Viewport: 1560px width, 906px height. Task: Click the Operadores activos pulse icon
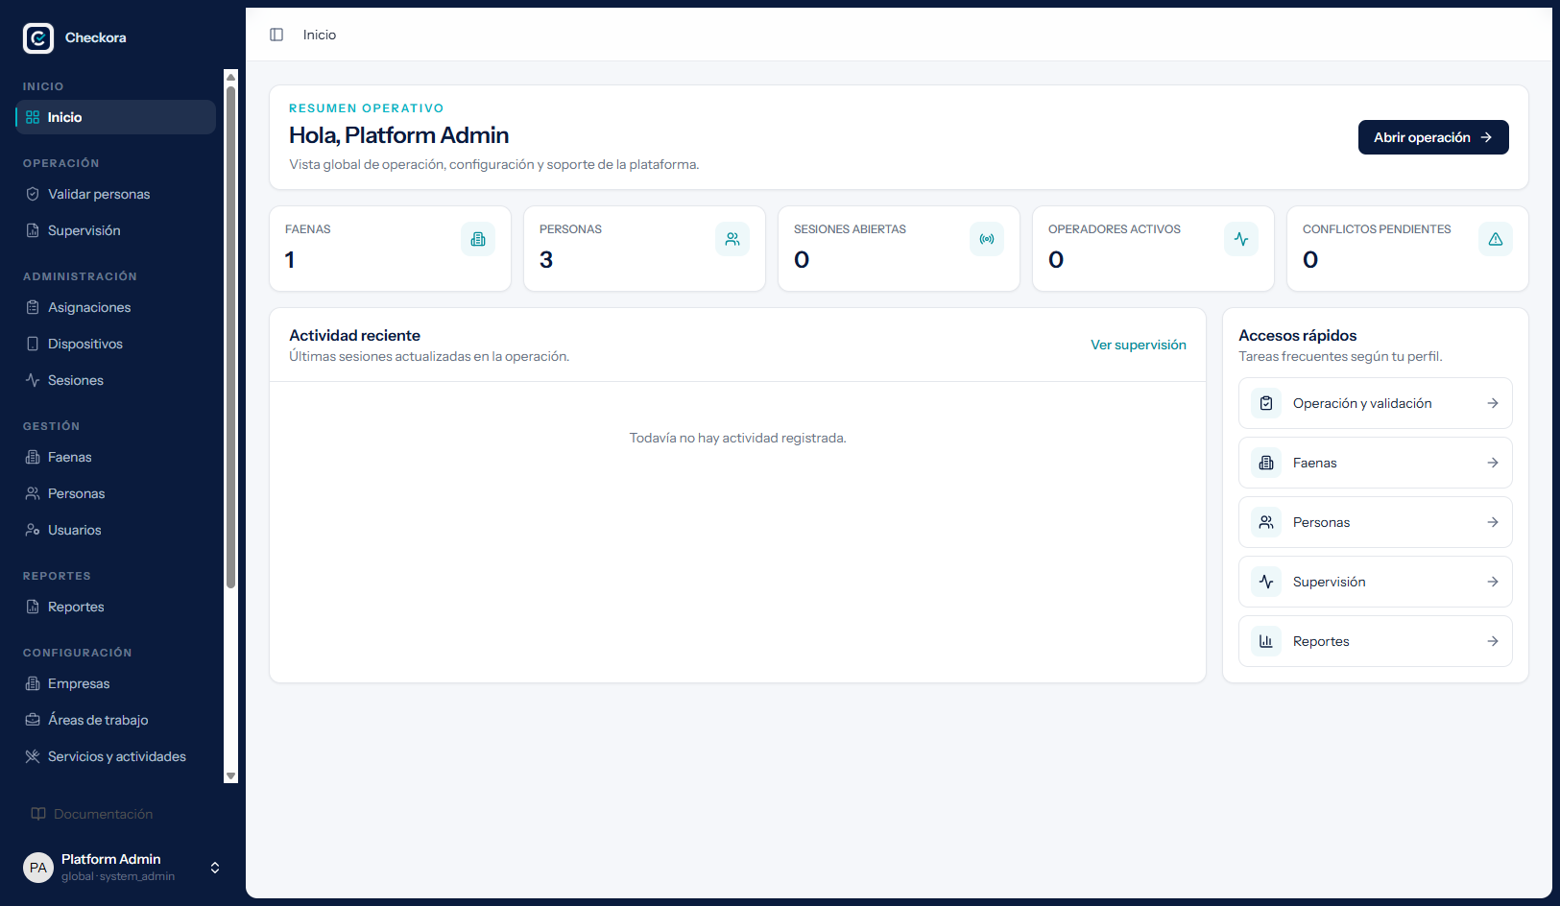pos(1241,239)
